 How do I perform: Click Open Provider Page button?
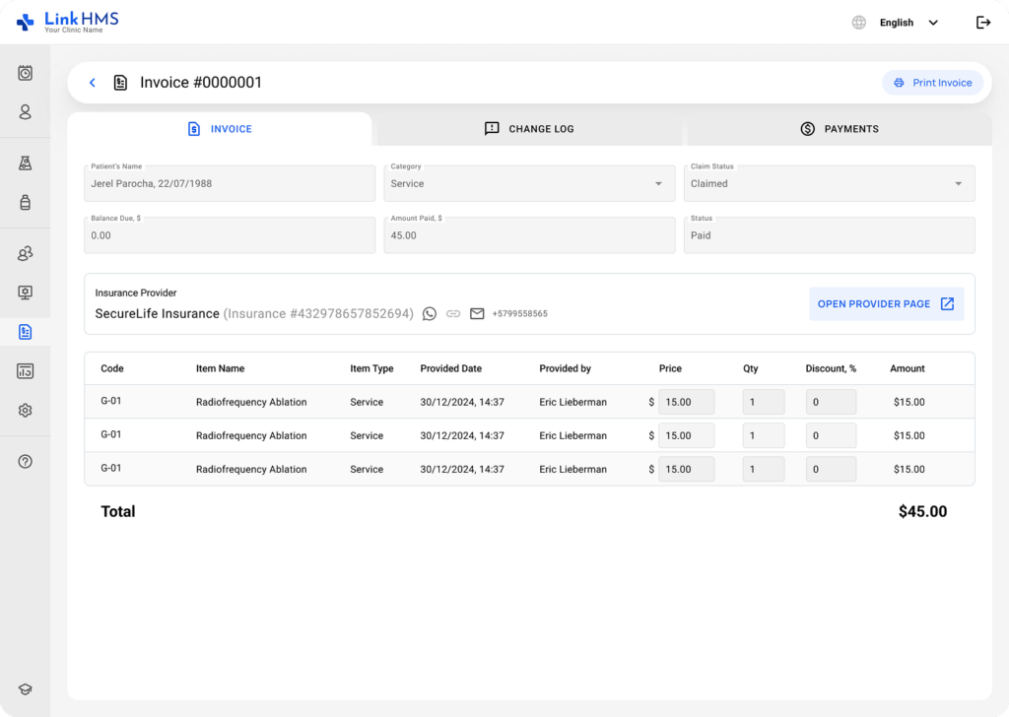[886, 303]
